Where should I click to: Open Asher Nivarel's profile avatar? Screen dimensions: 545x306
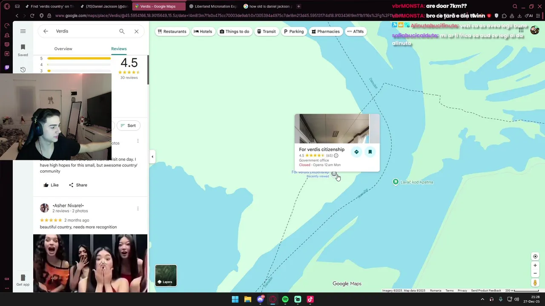point(44,208)
